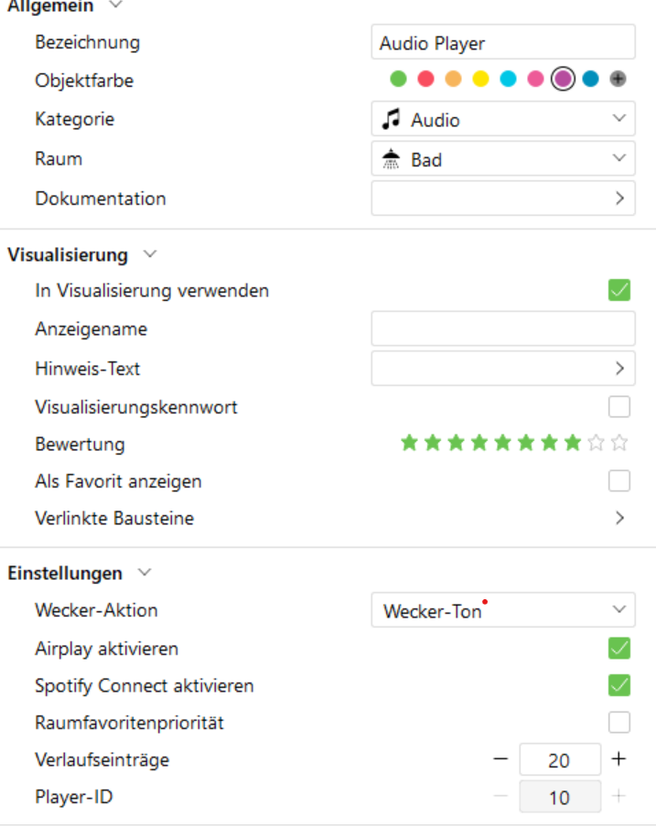
Task: Click the plus icon to increase Verlaufseinträge
Action: pos(619,758)
